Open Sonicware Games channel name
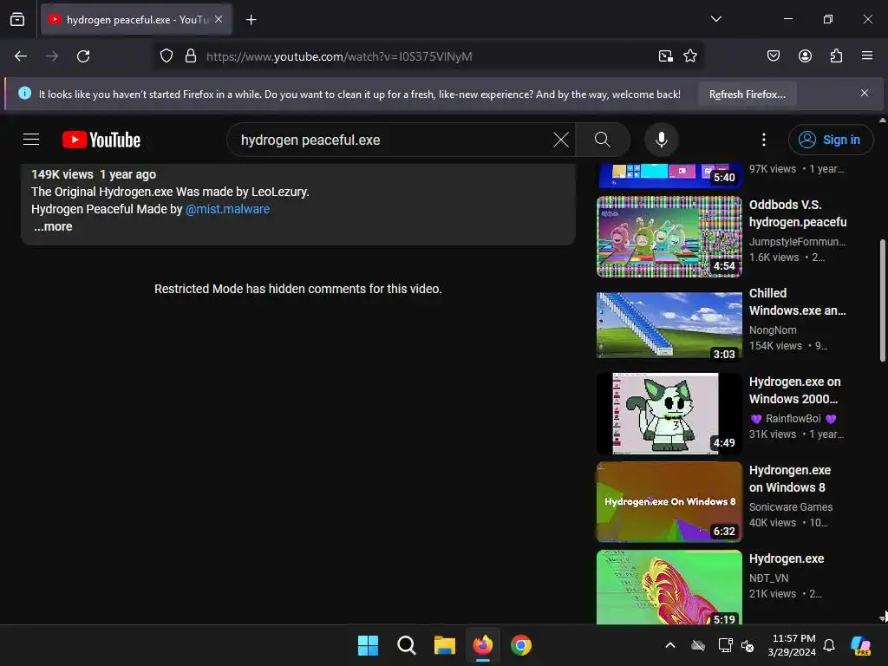This screenshot has height=666, width=888. pos(791,506)
